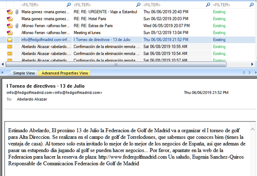The image size is (257, 176).
Task: Switch to the Simple View tab
Action: (24, 73)
